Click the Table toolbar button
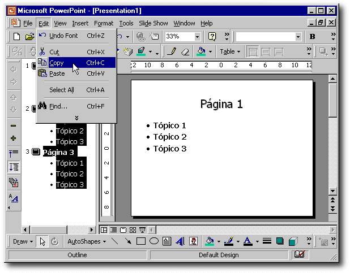This screenshot has height=273, width=350. tap(229, 51)
